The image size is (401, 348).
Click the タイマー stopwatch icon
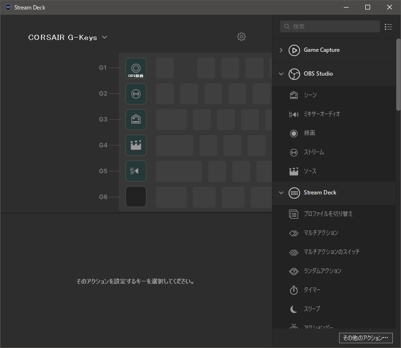pos(294,290)
